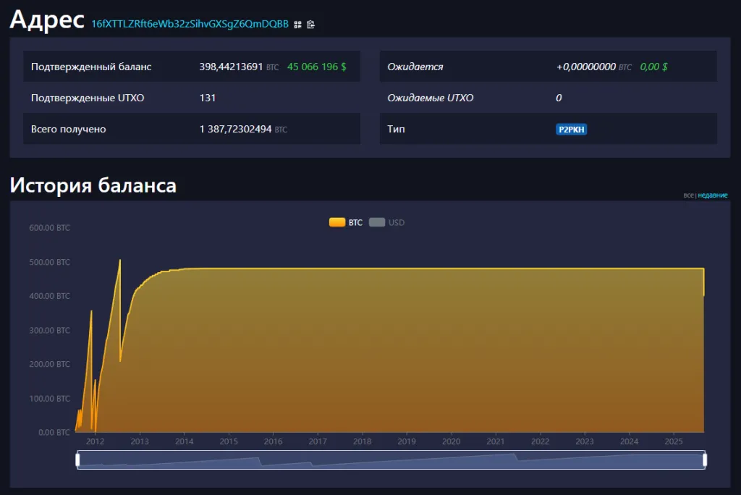Click the QR code icon next to the address
This screenshot has height=495, width=741.
(x=297, y=24)
